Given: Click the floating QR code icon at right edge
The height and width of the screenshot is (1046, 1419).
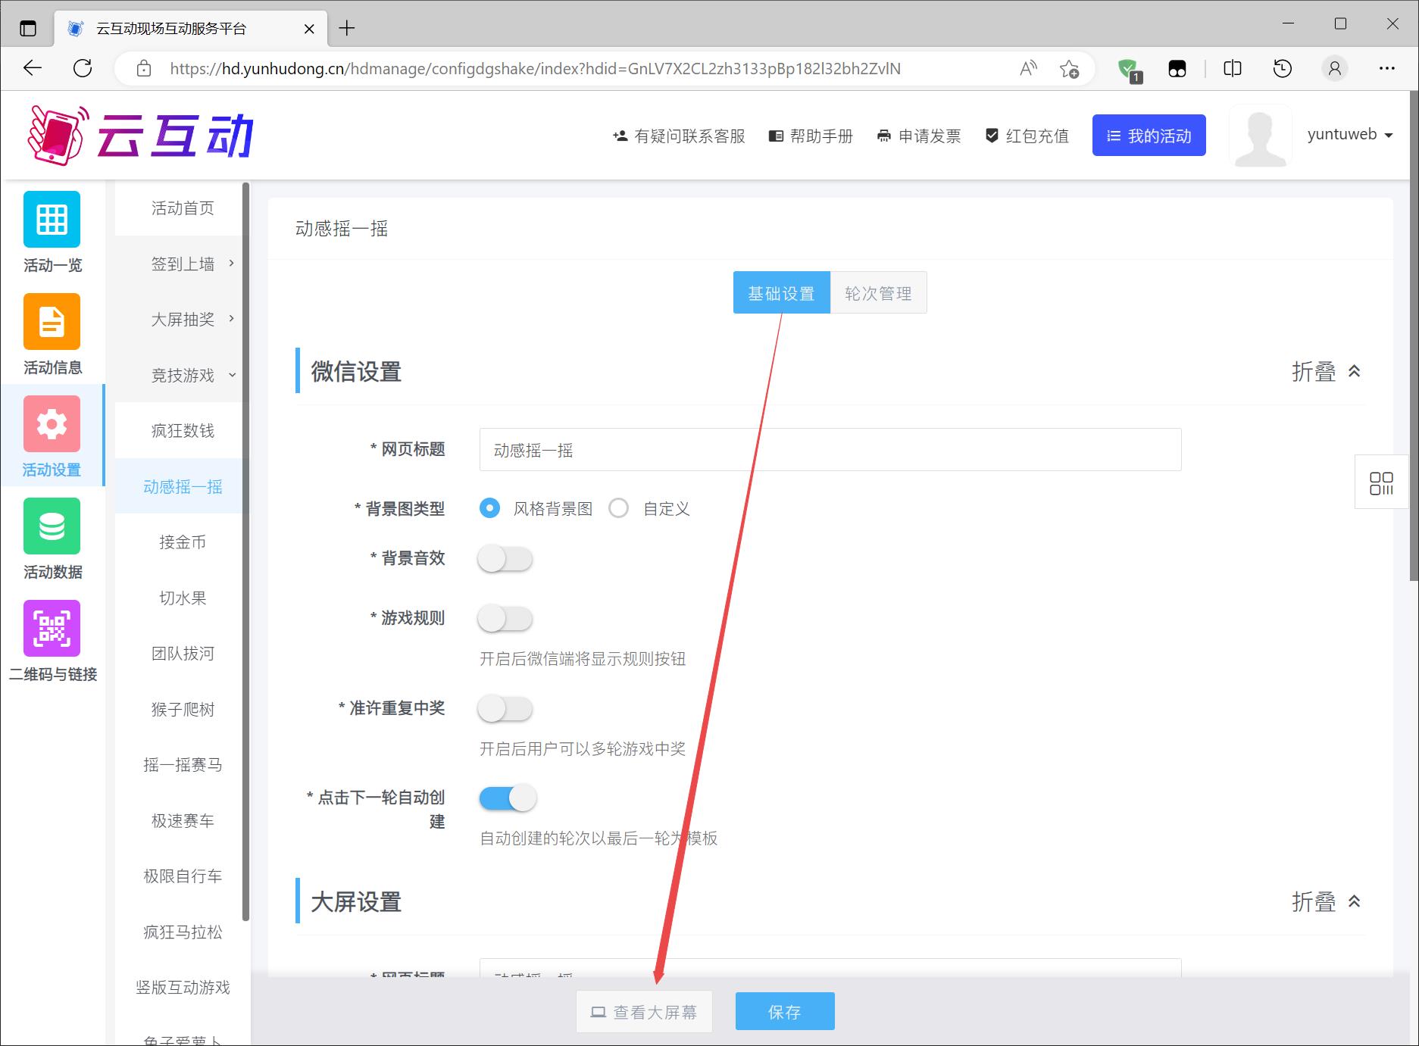Looking at the screenshot, I should click(x=1380, y=482).
